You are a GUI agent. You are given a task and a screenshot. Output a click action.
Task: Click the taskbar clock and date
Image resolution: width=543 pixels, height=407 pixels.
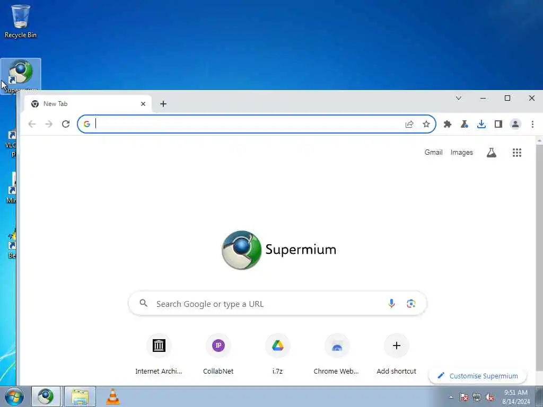click(516, 397)
